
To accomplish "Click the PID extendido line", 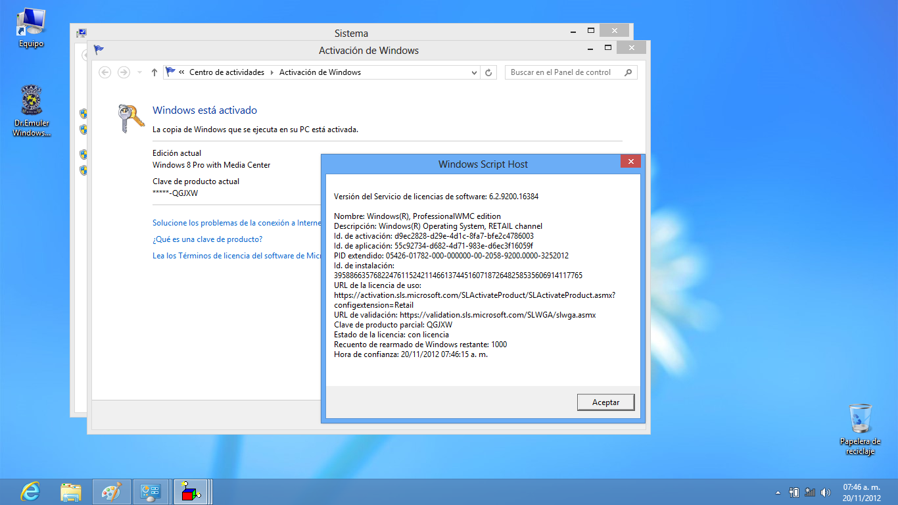I will 451,256.
